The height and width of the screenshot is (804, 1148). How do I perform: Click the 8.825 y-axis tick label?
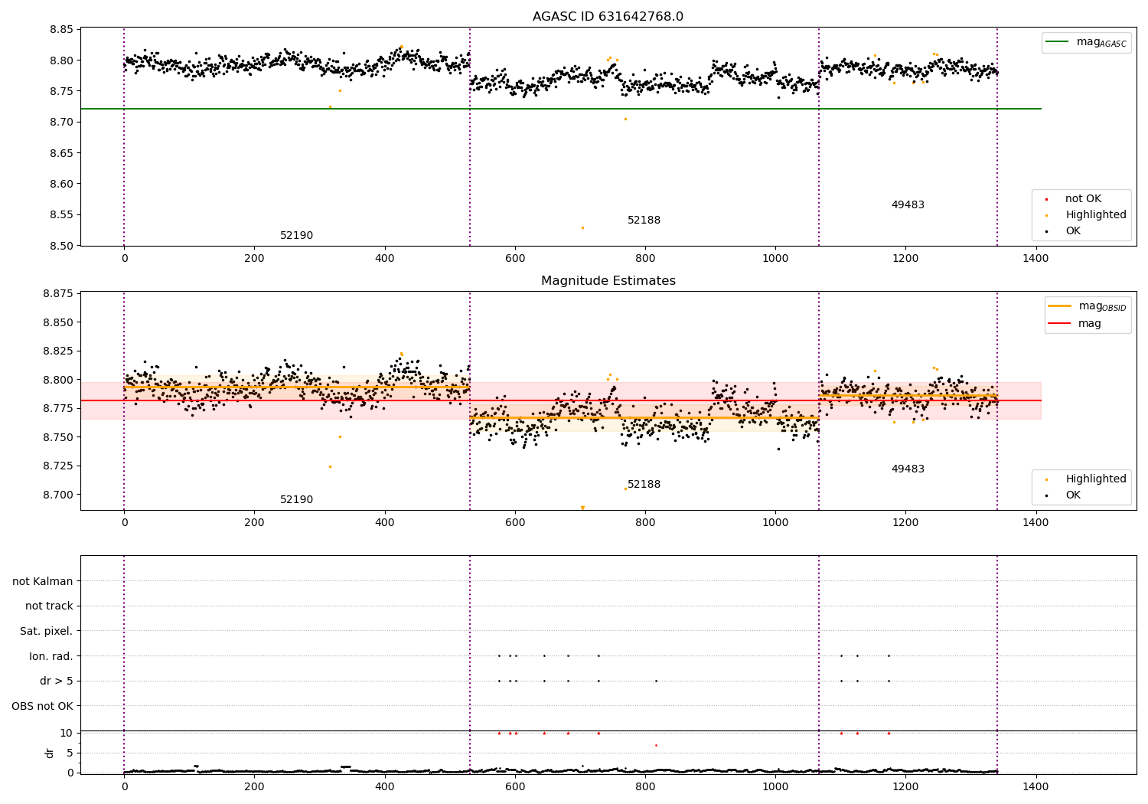[x=58, y=351]
